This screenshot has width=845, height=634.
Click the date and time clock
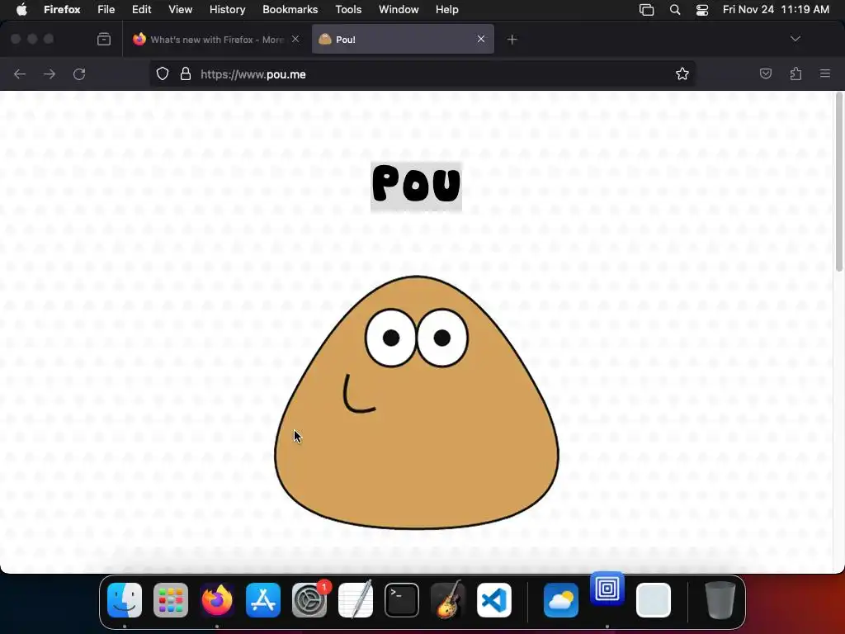click(x=776, y=9)
